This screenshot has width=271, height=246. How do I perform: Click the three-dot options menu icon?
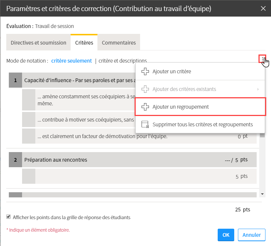tap(262, 59)
